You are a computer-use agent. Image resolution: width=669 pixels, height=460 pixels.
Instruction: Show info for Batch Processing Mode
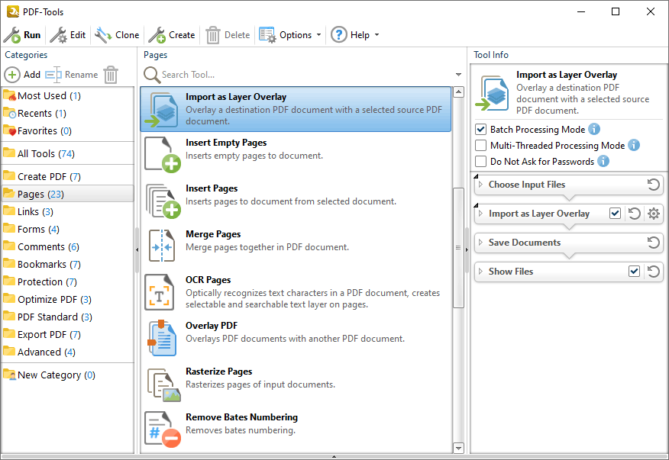point(594,129)
